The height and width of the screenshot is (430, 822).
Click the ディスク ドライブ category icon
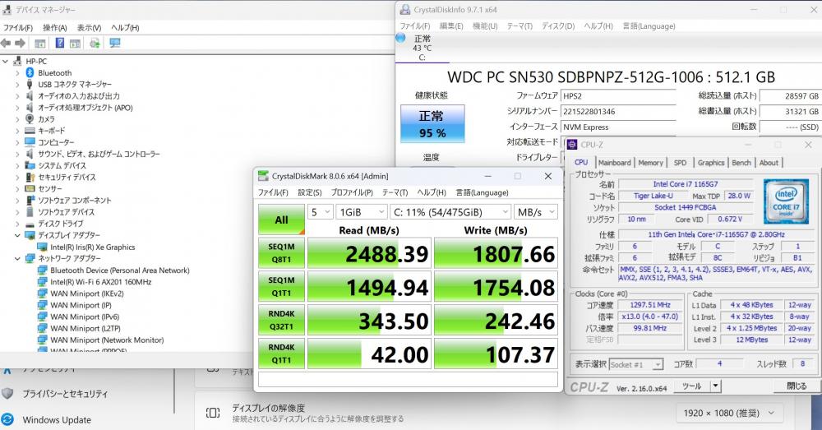[x=30, y=224]
